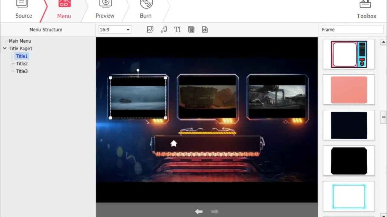Viewport: 387px width, 217px height.
Task: Click the background music note icon
Action: (164, 30)
